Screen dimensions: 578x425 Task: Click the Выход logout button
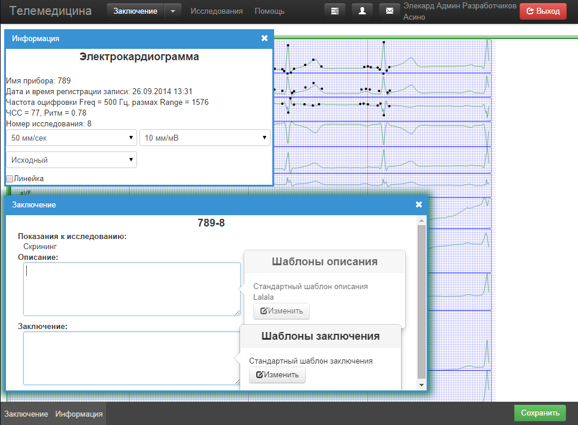[x=543, y=11]
